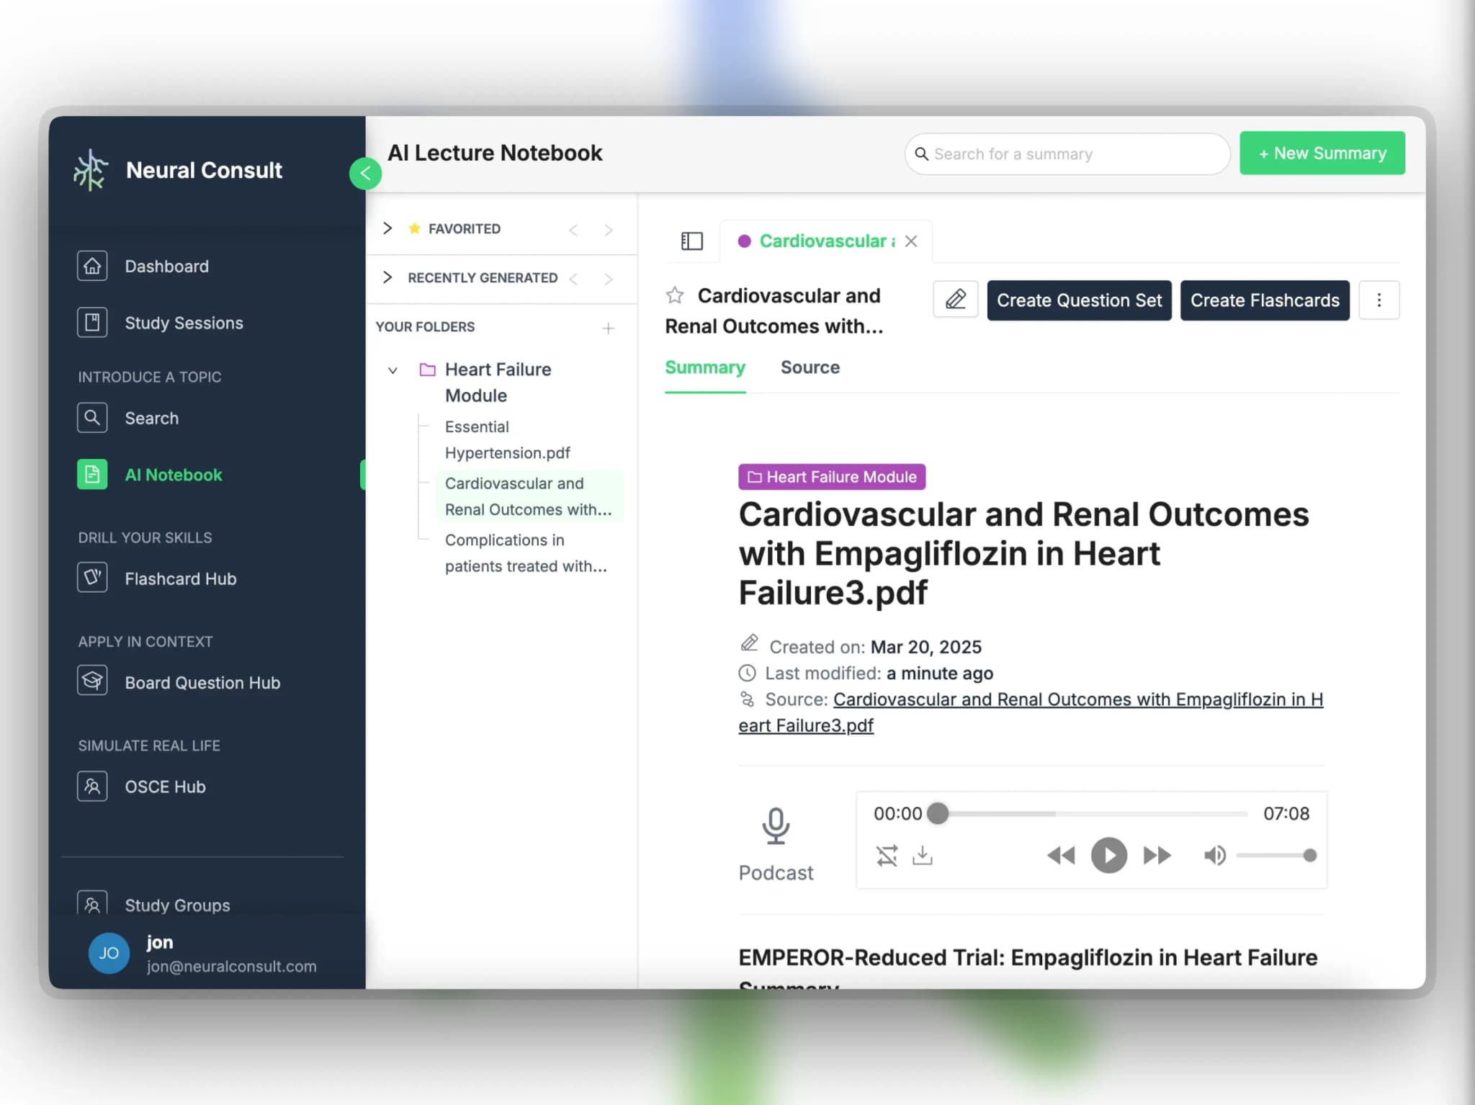This screenshot has width=1475, height=1105.
Task: Mute podcast volume speaker icon
Action: point(1215,856)
